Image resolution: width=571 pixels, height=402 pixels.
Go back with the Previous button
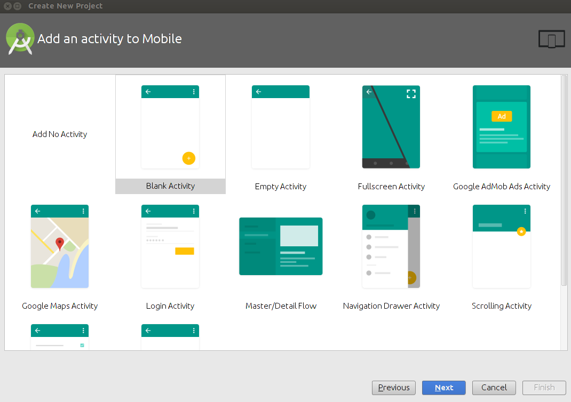point(394,388)
